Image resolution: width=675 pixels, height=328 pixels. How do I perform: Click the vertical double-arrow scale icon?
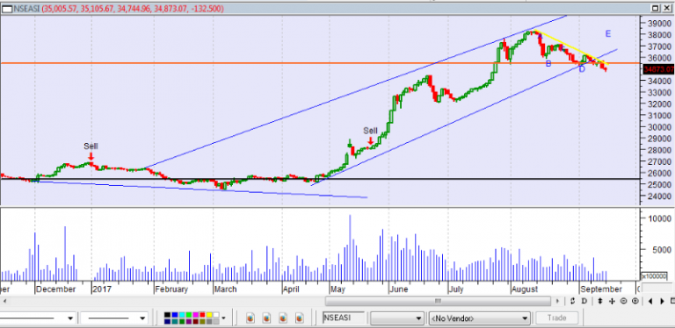[600, 301]
